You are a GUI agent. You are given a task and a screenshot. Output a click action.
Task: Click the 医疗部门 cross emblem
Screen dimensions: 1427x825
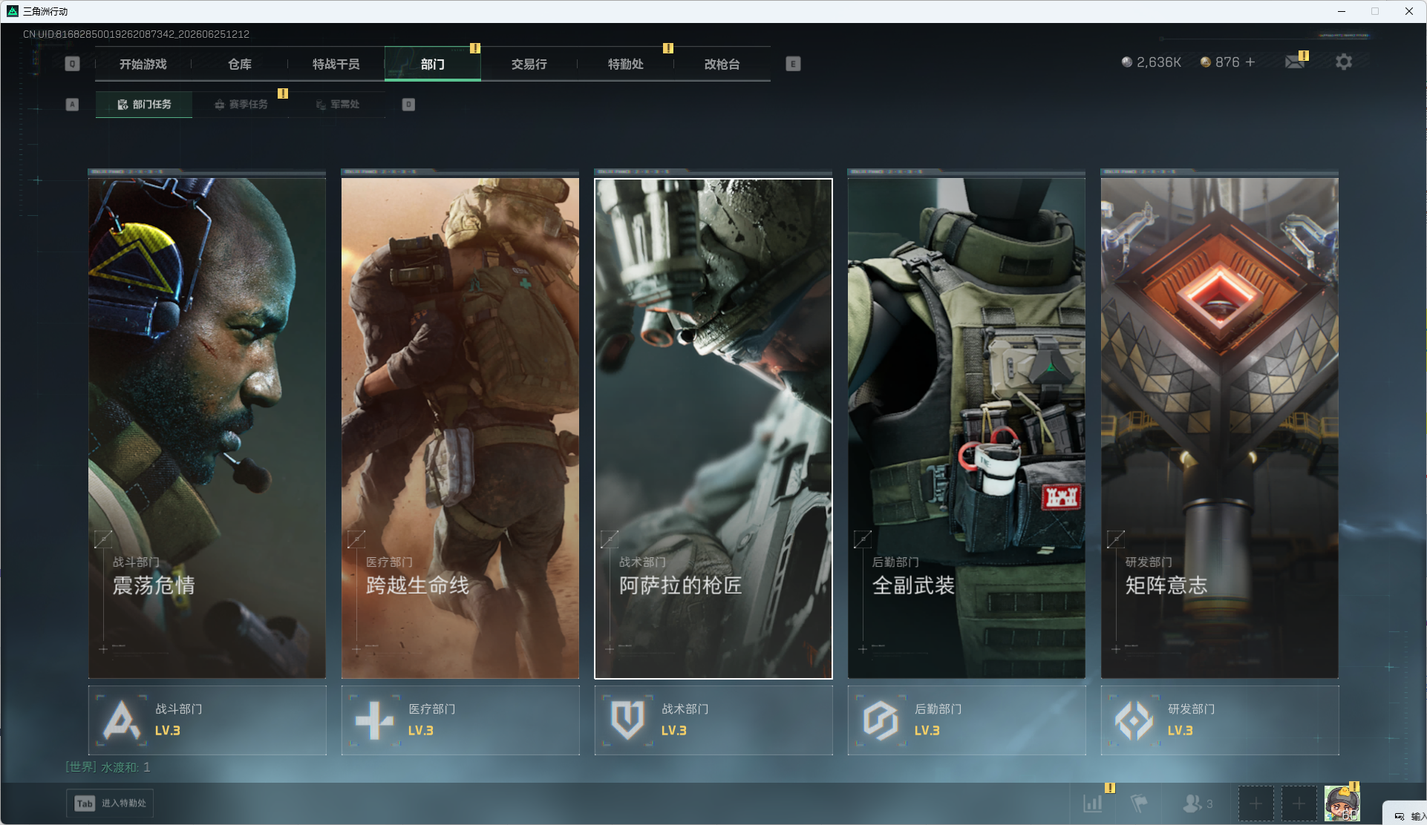point(375,720)
